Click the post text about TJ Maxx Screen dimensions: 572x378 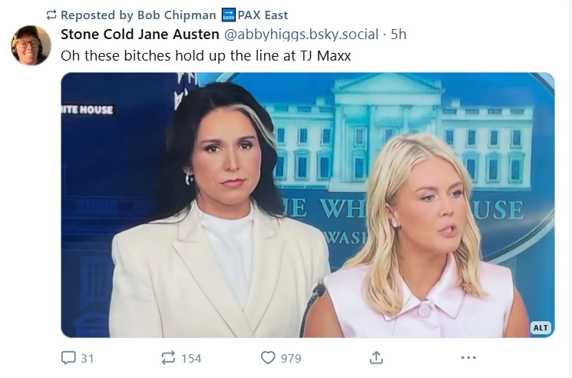[206, 56]
